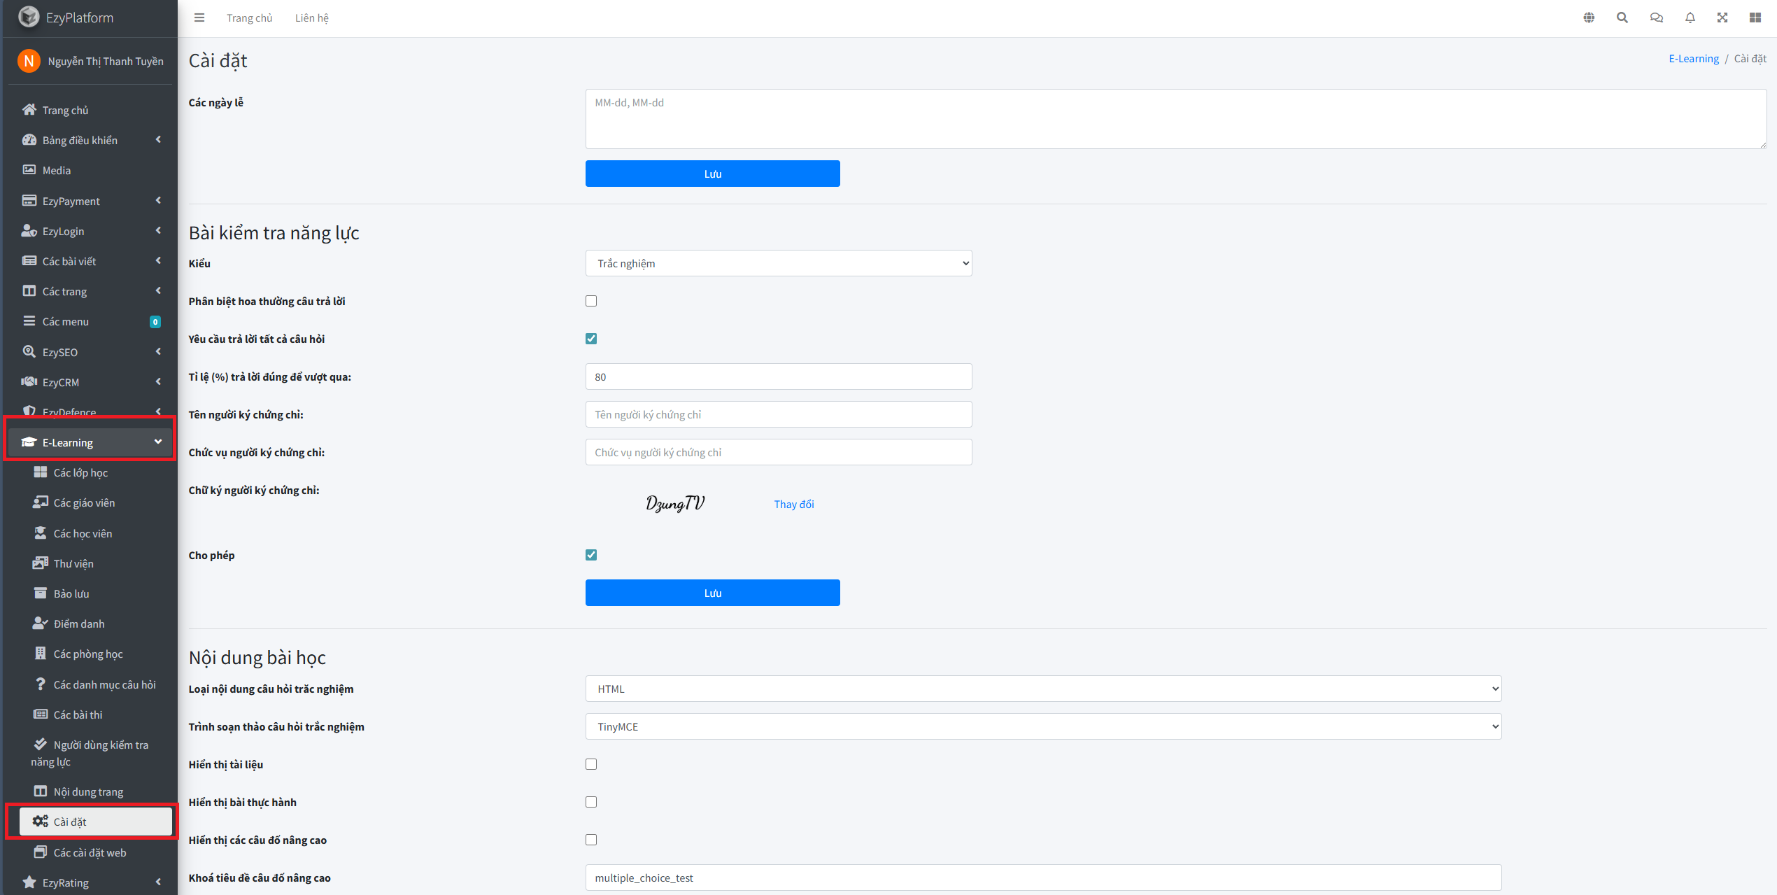Open Các lớp học in sidebar

pyautogui.click(x=80, y=472)
